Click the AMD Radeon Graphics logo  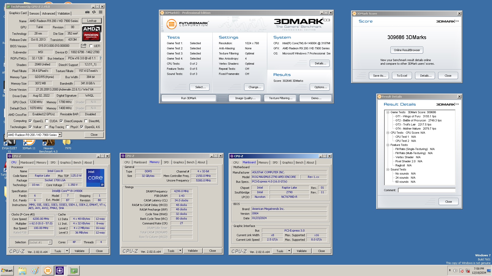(92, 33)
